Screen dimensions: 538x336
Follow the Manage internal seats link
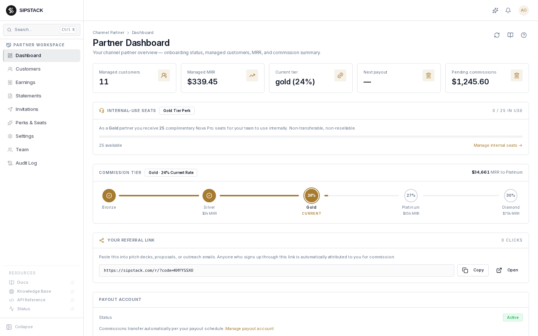498,146
